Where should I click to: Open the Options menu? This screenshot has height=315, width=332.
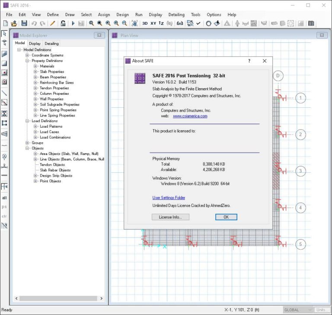[x=214, y=15]
